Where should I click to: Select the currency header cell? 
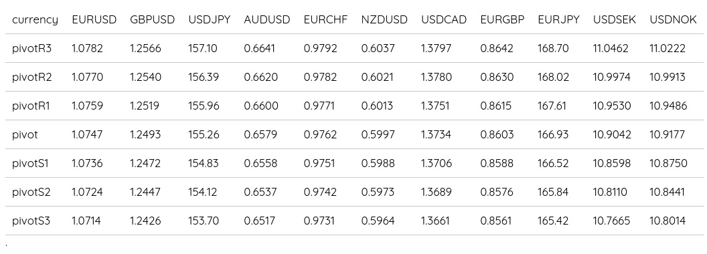pyautogui.click(x=35, y=20)
